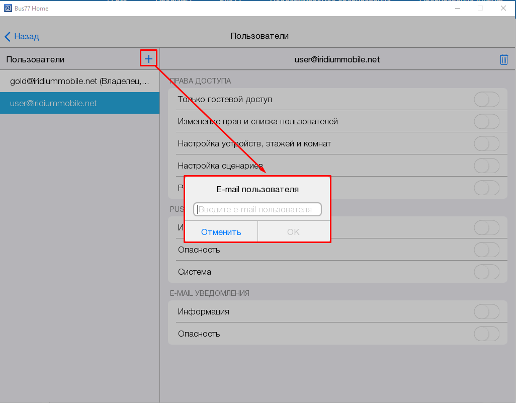Toggle Опасность under push notifications

click(486, 250)
